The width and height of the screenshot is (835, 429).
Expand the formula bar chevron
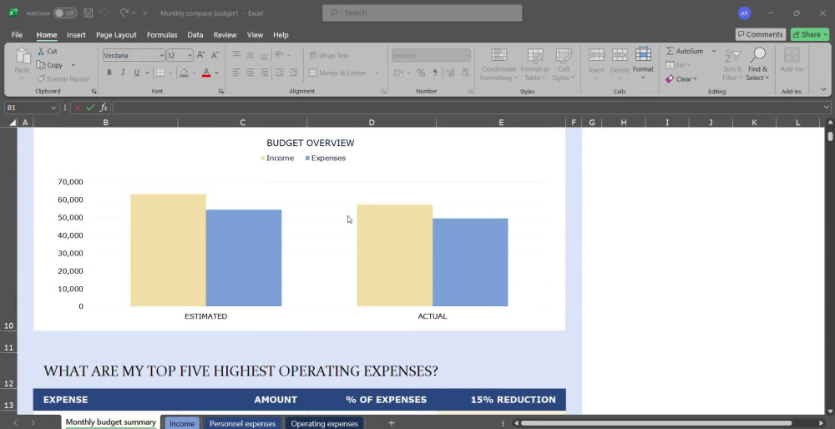826,108
